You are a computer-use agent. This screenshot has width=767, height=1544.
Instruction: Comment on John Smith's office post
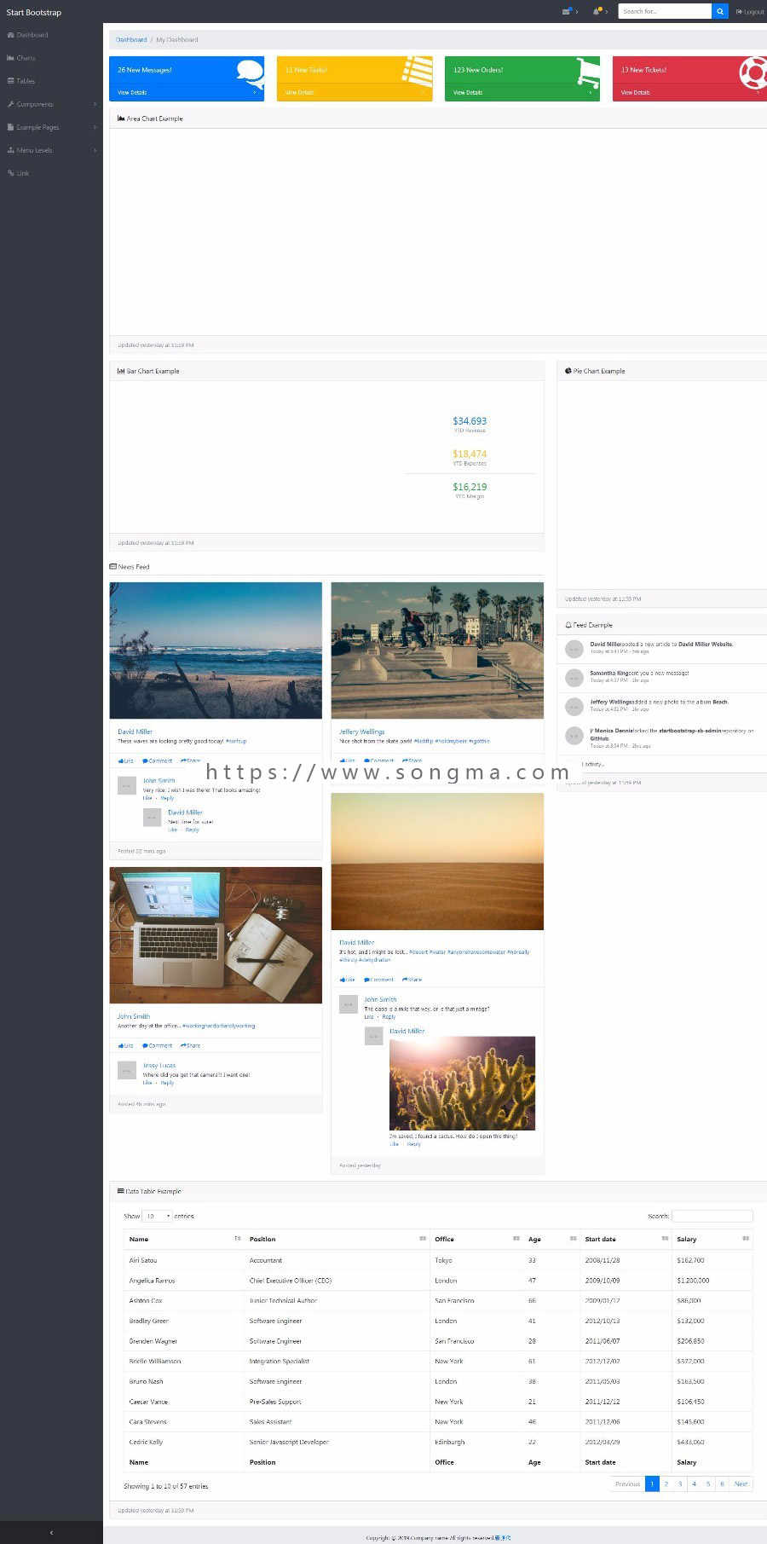coord(157,1045)
